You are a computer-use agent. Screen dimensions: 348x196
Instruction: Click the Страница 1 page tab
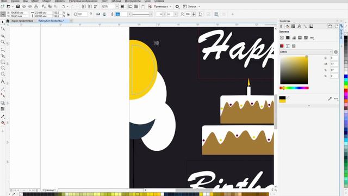click(x=49, y=190)
